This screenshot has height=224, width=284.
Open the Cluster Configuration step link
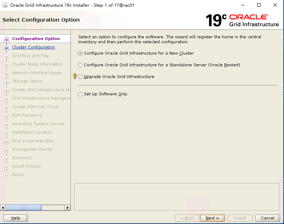(x=34, y=47)
